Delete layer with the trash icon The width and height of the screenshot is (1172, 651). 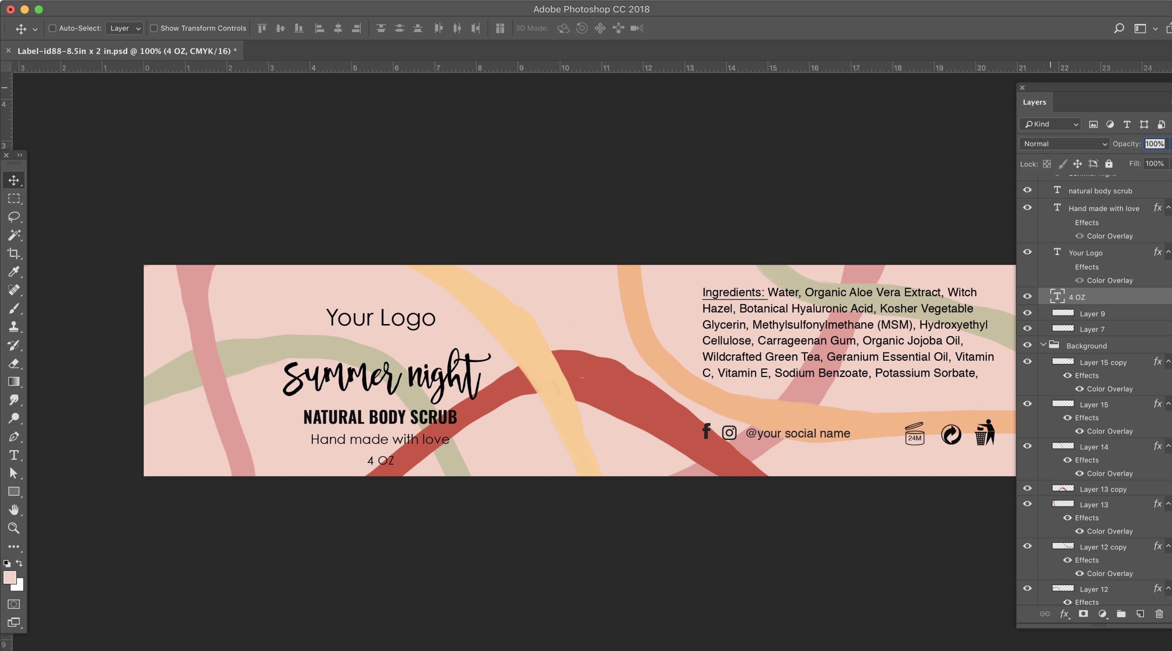(x=1159, y=614)
